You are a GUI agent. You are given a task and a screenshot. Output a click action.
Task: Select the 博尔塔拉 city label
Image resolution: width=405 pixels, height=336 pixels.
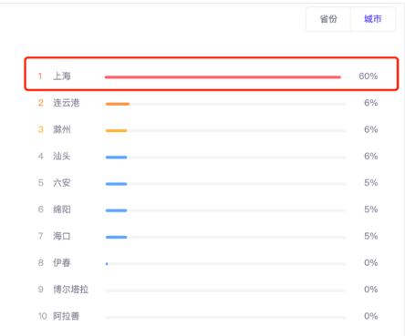point(71,290)
